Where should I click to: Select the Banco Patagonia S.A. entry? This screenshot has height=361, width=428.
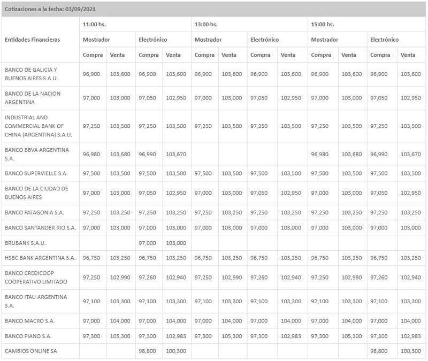coord(34,212)
